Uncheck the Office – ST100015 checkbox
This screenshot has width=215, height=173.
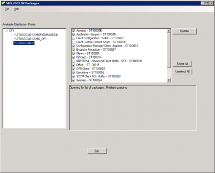tap(74, 65)
